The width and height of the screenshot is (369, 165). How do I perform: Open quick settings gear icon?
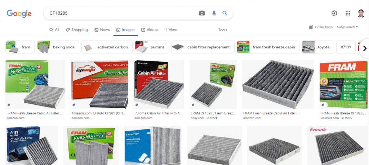pyautogui.click(x=334, y=13)
